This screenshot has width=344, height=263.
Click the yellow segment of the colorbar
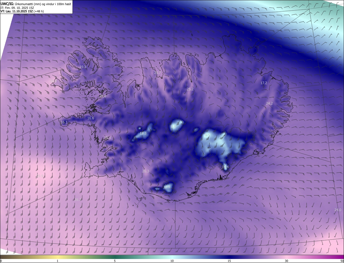coord(58,257)
